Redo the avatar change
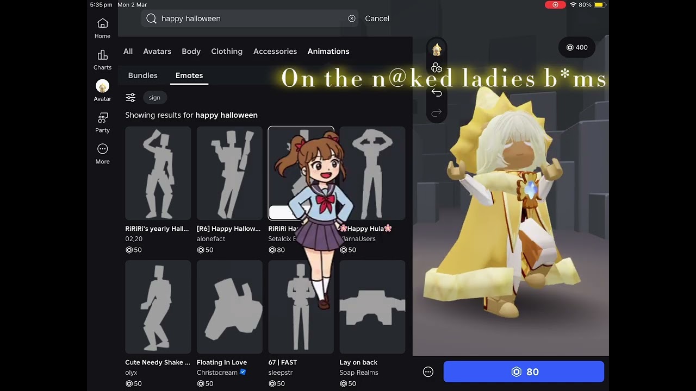 point(436,113)
